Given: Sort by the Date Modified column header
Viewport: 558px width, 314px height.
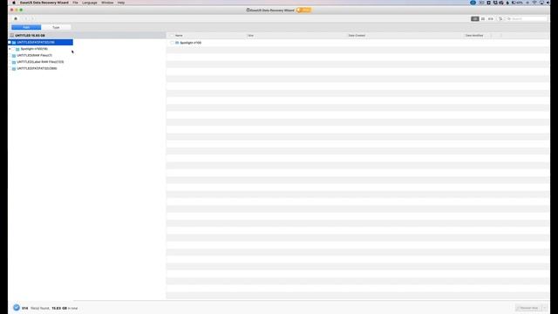Looking at the screenshot, I should point(474,36).
